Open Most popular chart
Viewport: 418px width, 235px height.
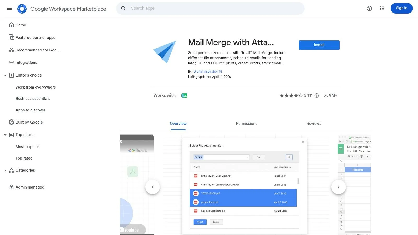pyautogui.click(x=27, y=147)
